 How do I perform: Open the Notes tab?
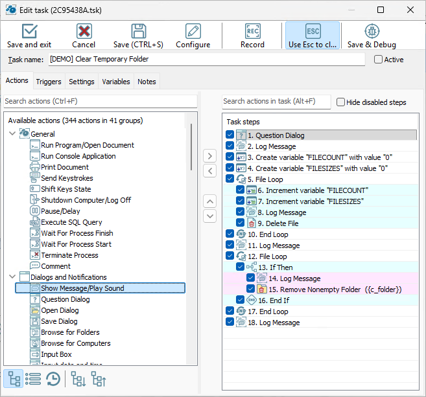[147, 82]
